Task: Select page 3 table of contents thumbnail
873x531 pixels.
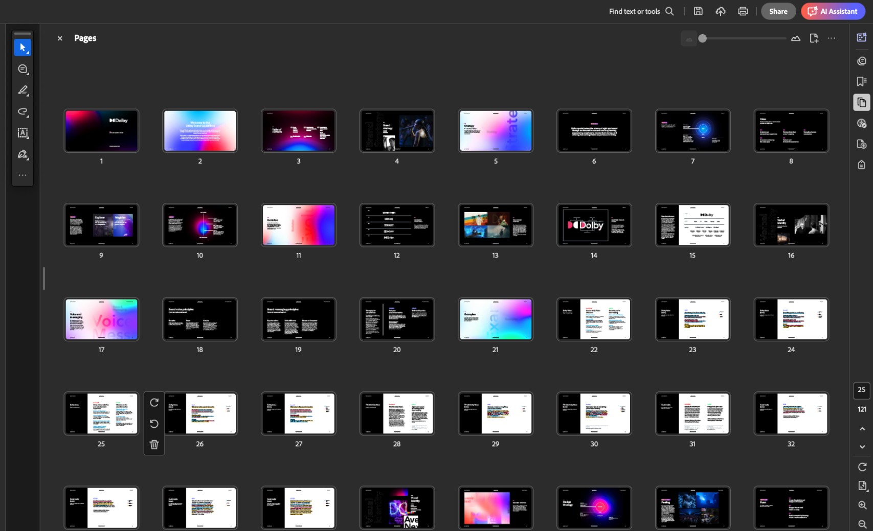Action: 299,131
